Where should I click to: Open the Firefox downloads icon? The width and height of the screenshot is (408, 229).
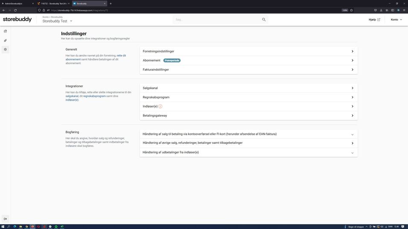point(381,10)
